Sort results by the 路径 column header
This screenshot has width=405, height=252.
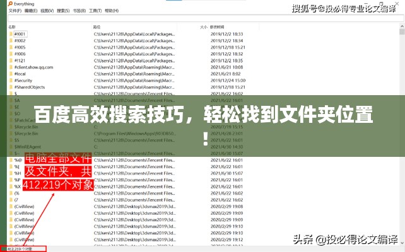97,27
